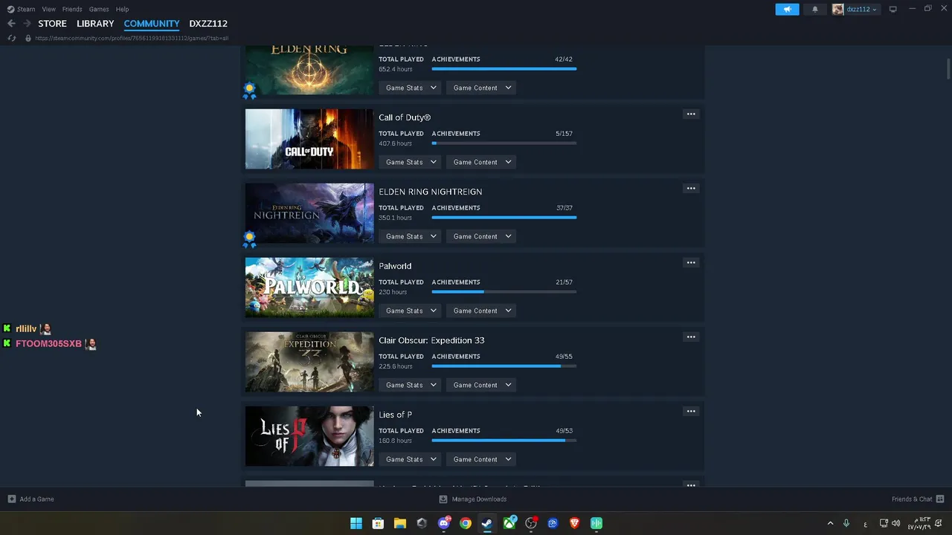Open the DXZZ112 profile tab
The width and height of the screenshot is (952, 535).
(208, 24)
